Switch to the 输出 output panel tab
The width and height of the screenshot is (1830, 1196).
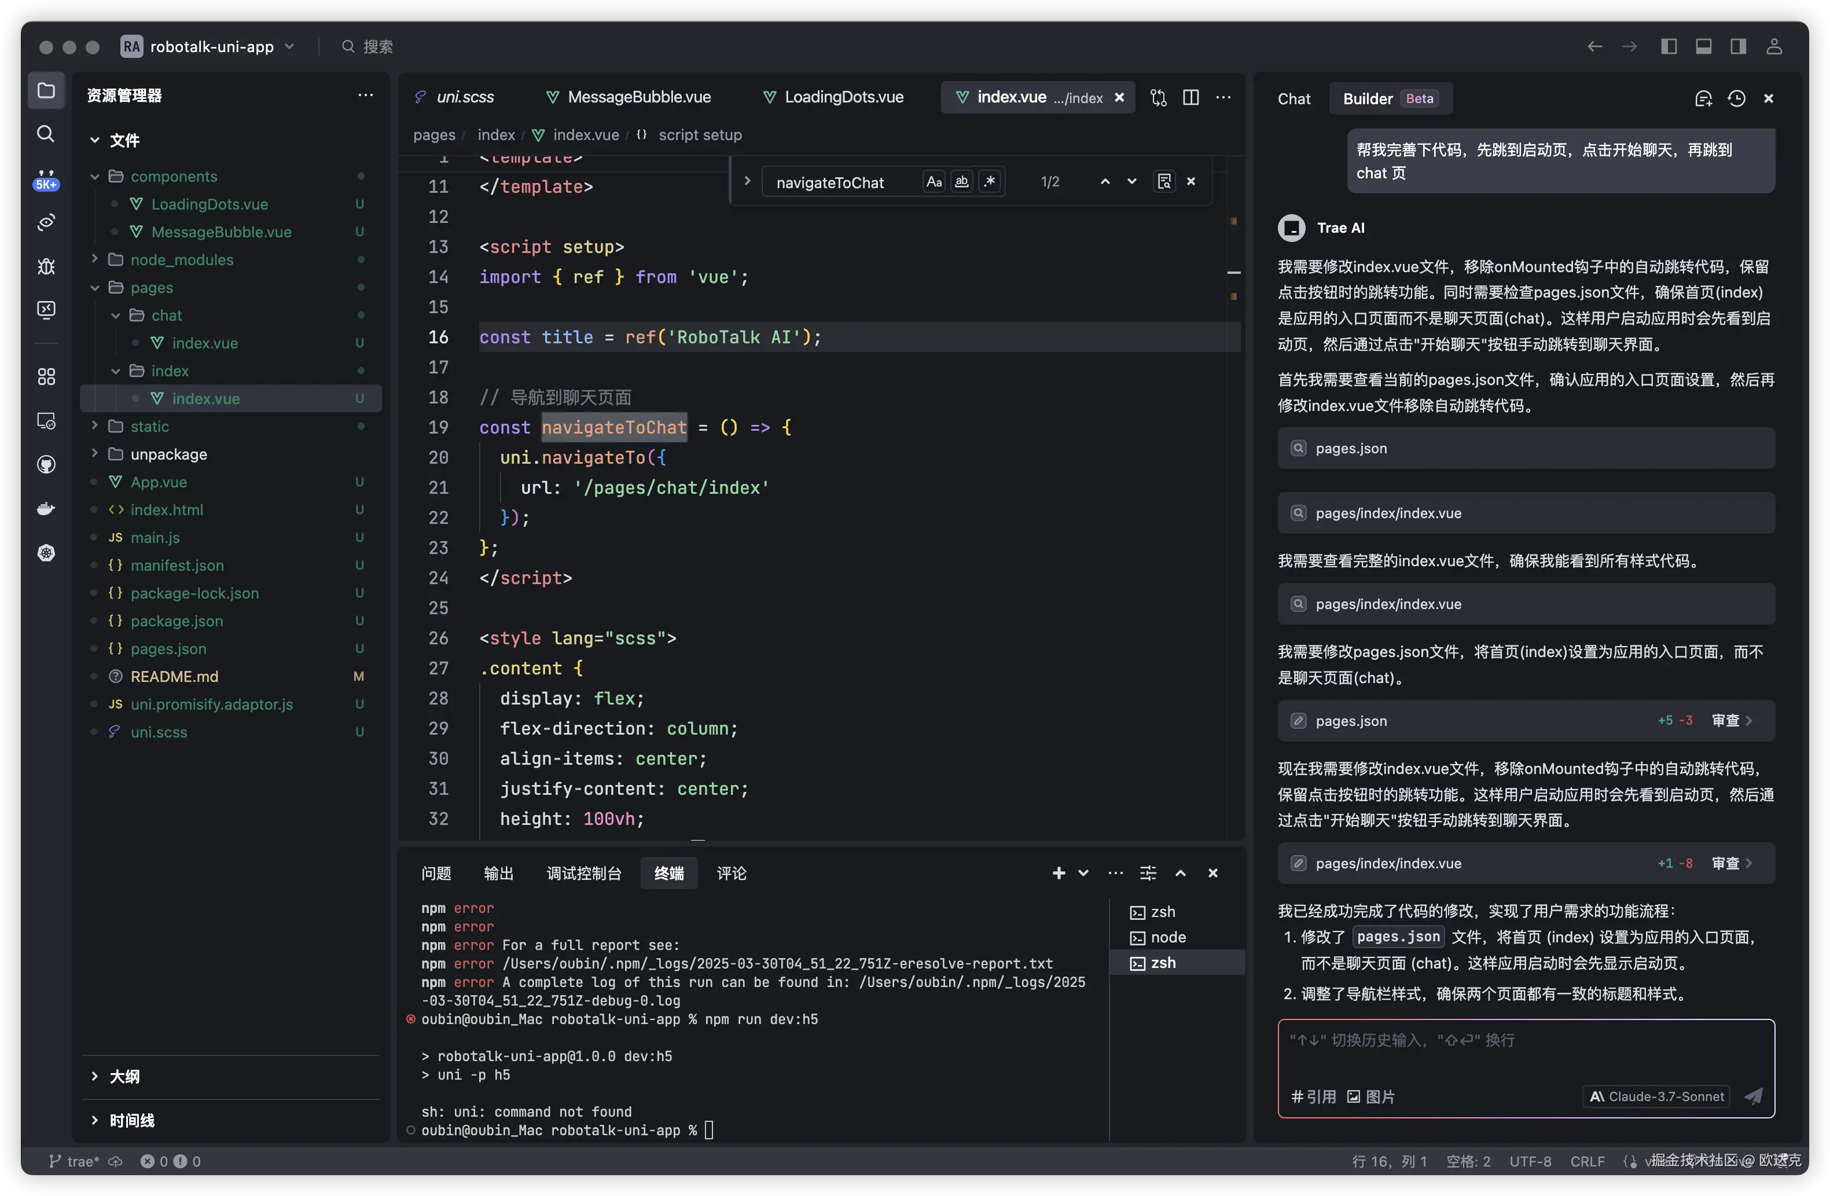coord(498,873)
